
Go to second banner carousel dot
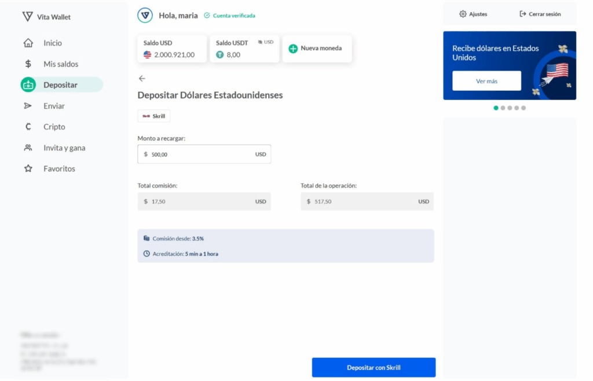503,108
